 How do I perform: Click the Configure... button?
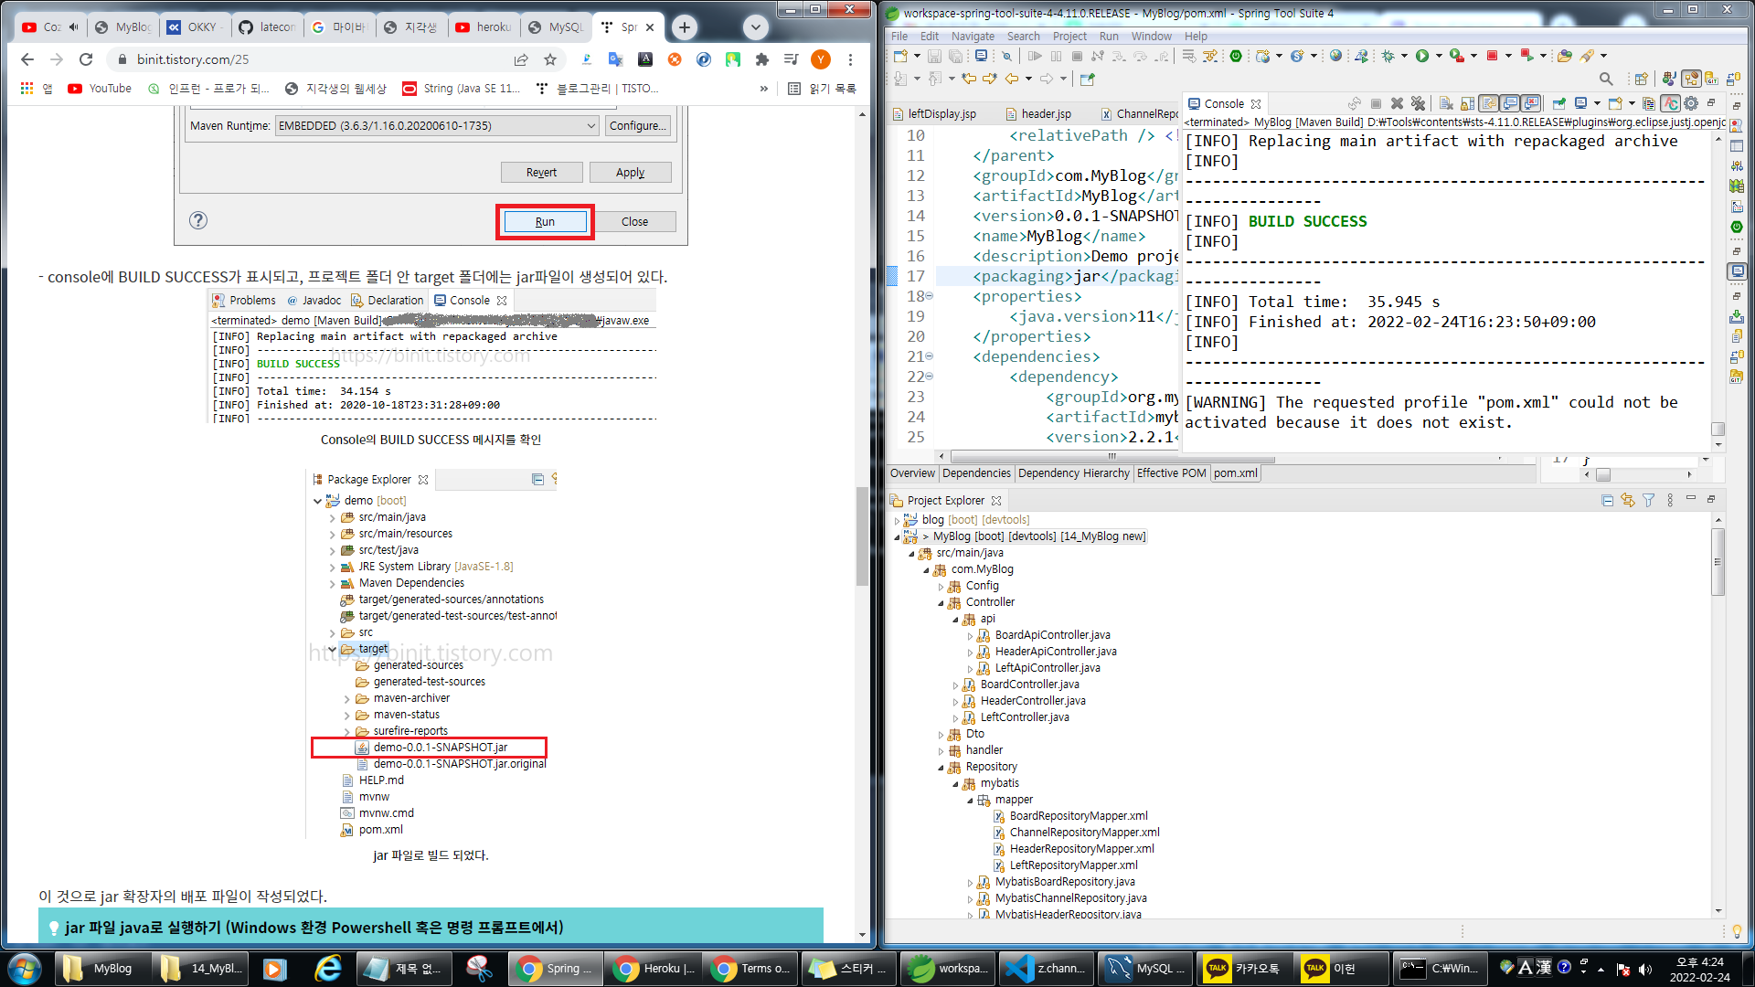pos(637,126)
